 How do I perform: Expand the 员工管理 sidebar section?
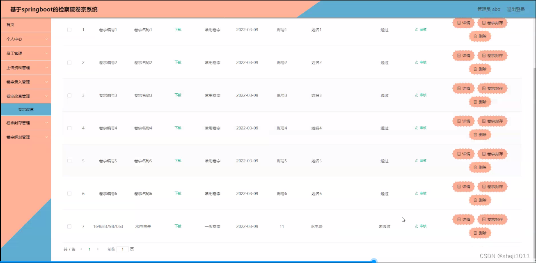(25, 53)
